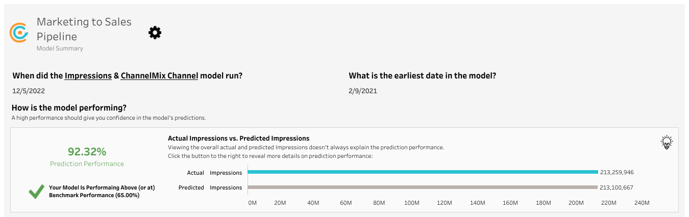This screenshot has width=689, height=217.
Task: Click the Marketing to Sales Pipeline title
Action: 84,29
